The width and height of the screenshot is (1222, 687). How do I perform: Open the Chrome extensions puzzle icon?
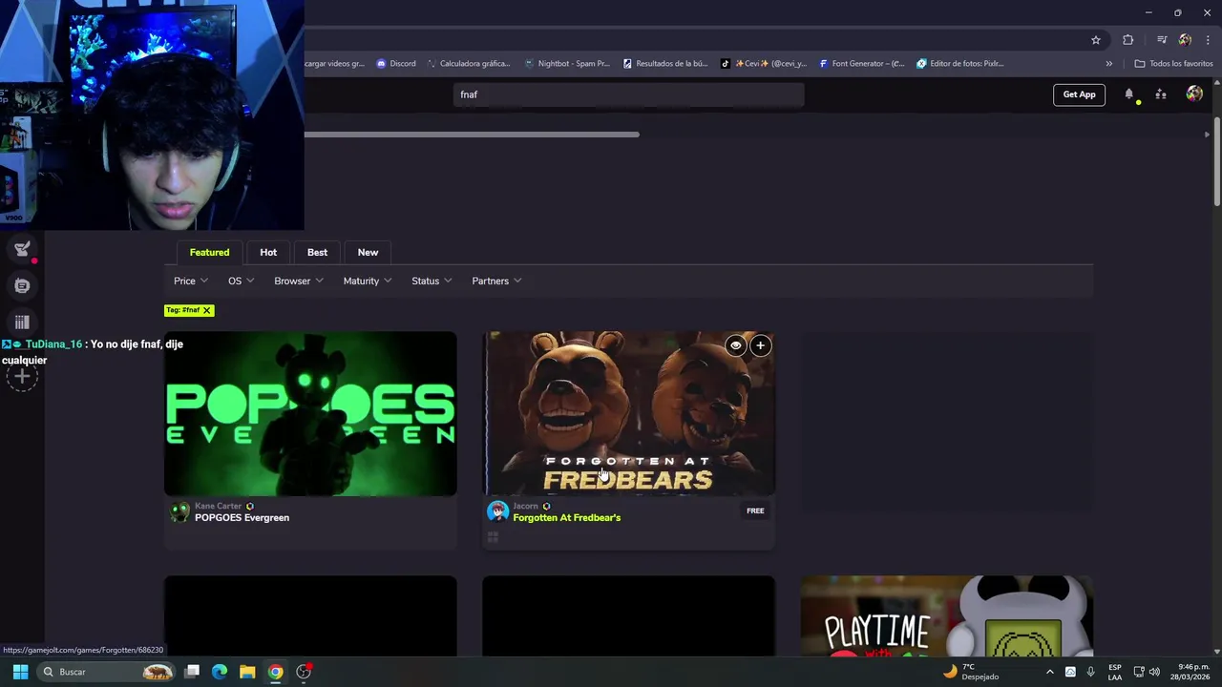(x=1128, y=40)
